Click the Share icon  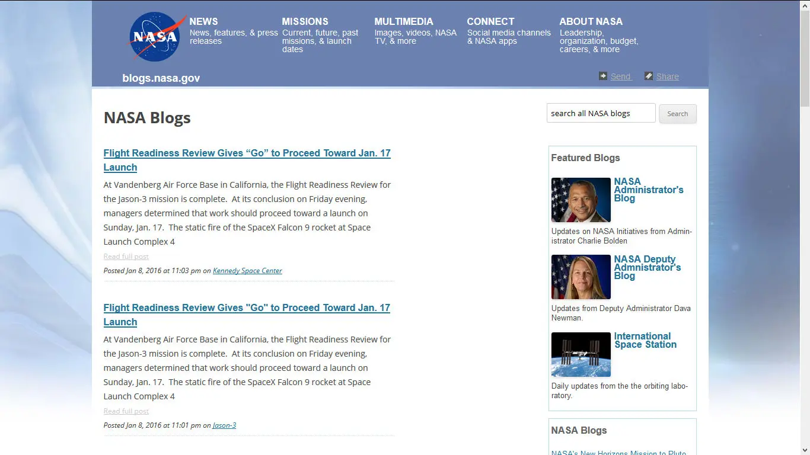pos(648,76)
